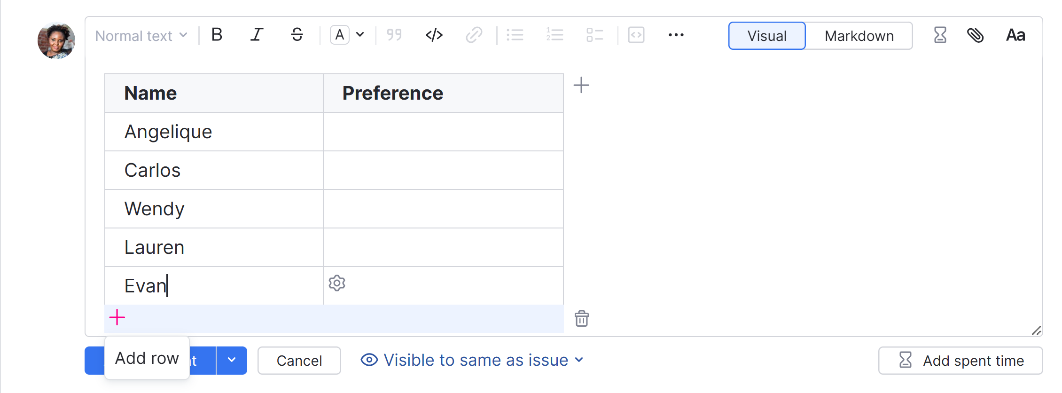Viewport: 1062px width, 393px height.
Task: Switch to the Visual tab
Action: (x=766, y=36)
